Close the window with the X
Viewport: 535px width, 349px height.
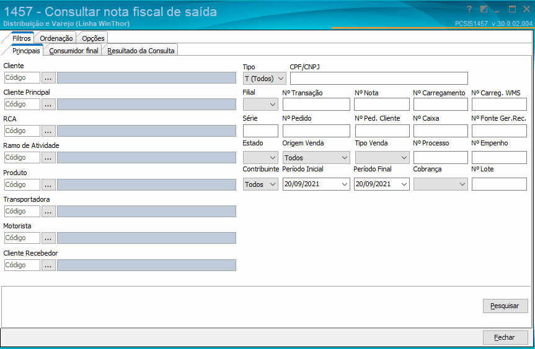[x=526, y=9]
